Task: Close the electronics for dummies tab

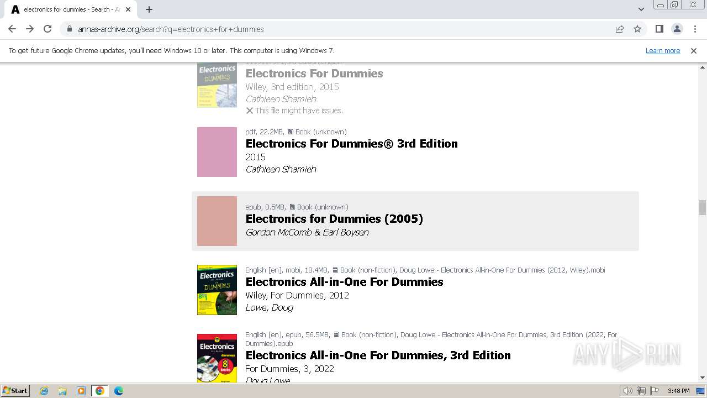Action: tap(128, 9)
